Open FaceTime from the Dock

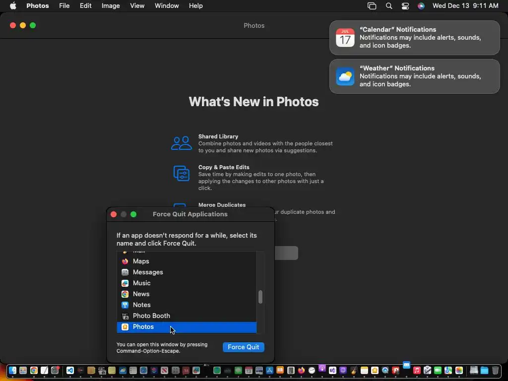pos(438,370)
